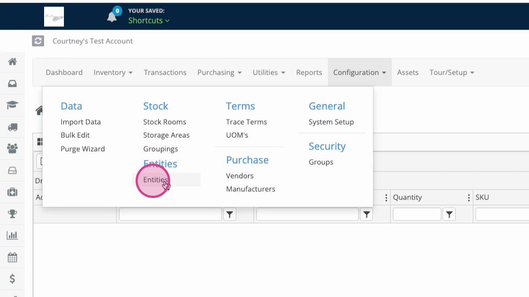
Task: Go to the Dashboard tab
Action: pyautogui.click(x=64, y=73)
